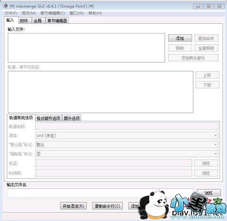Expand the "默认轨"标记 dropdown

point(127,145)
